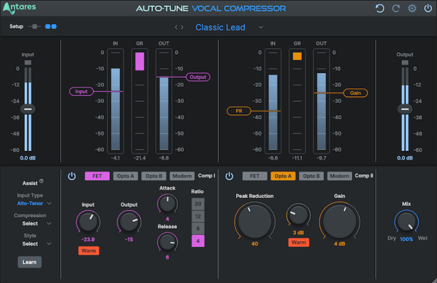Click the main Output fader handle

[x=405, y=109]
